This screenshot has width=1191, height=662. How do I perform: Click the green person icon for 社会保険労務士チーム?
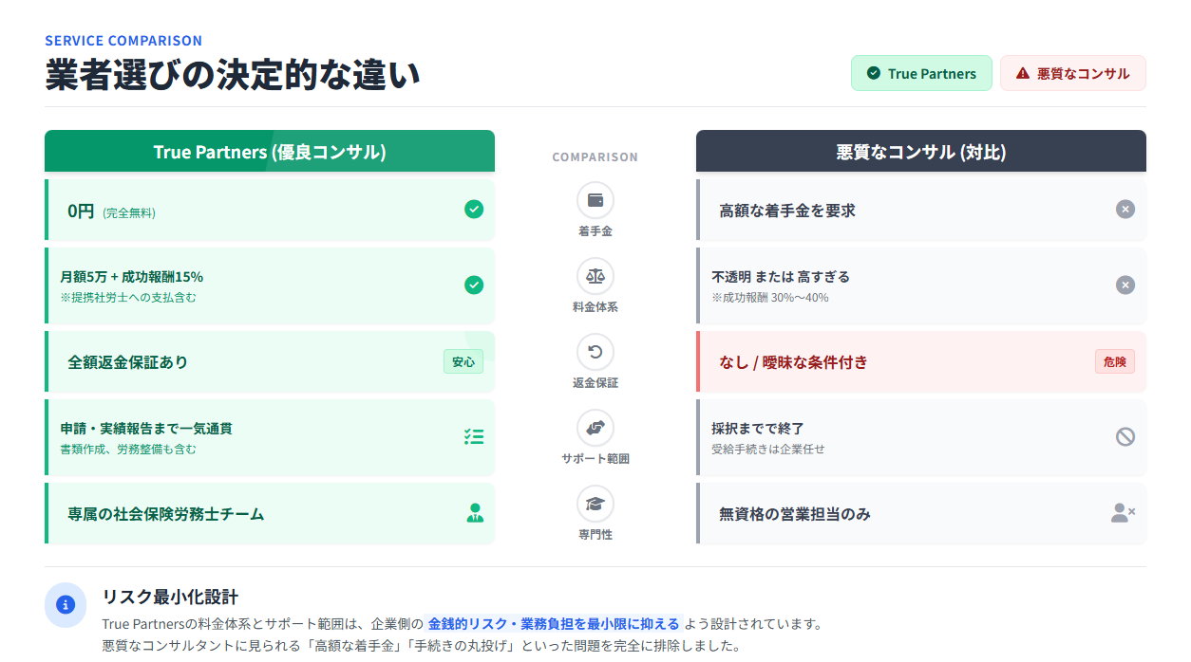coord(475,513)
